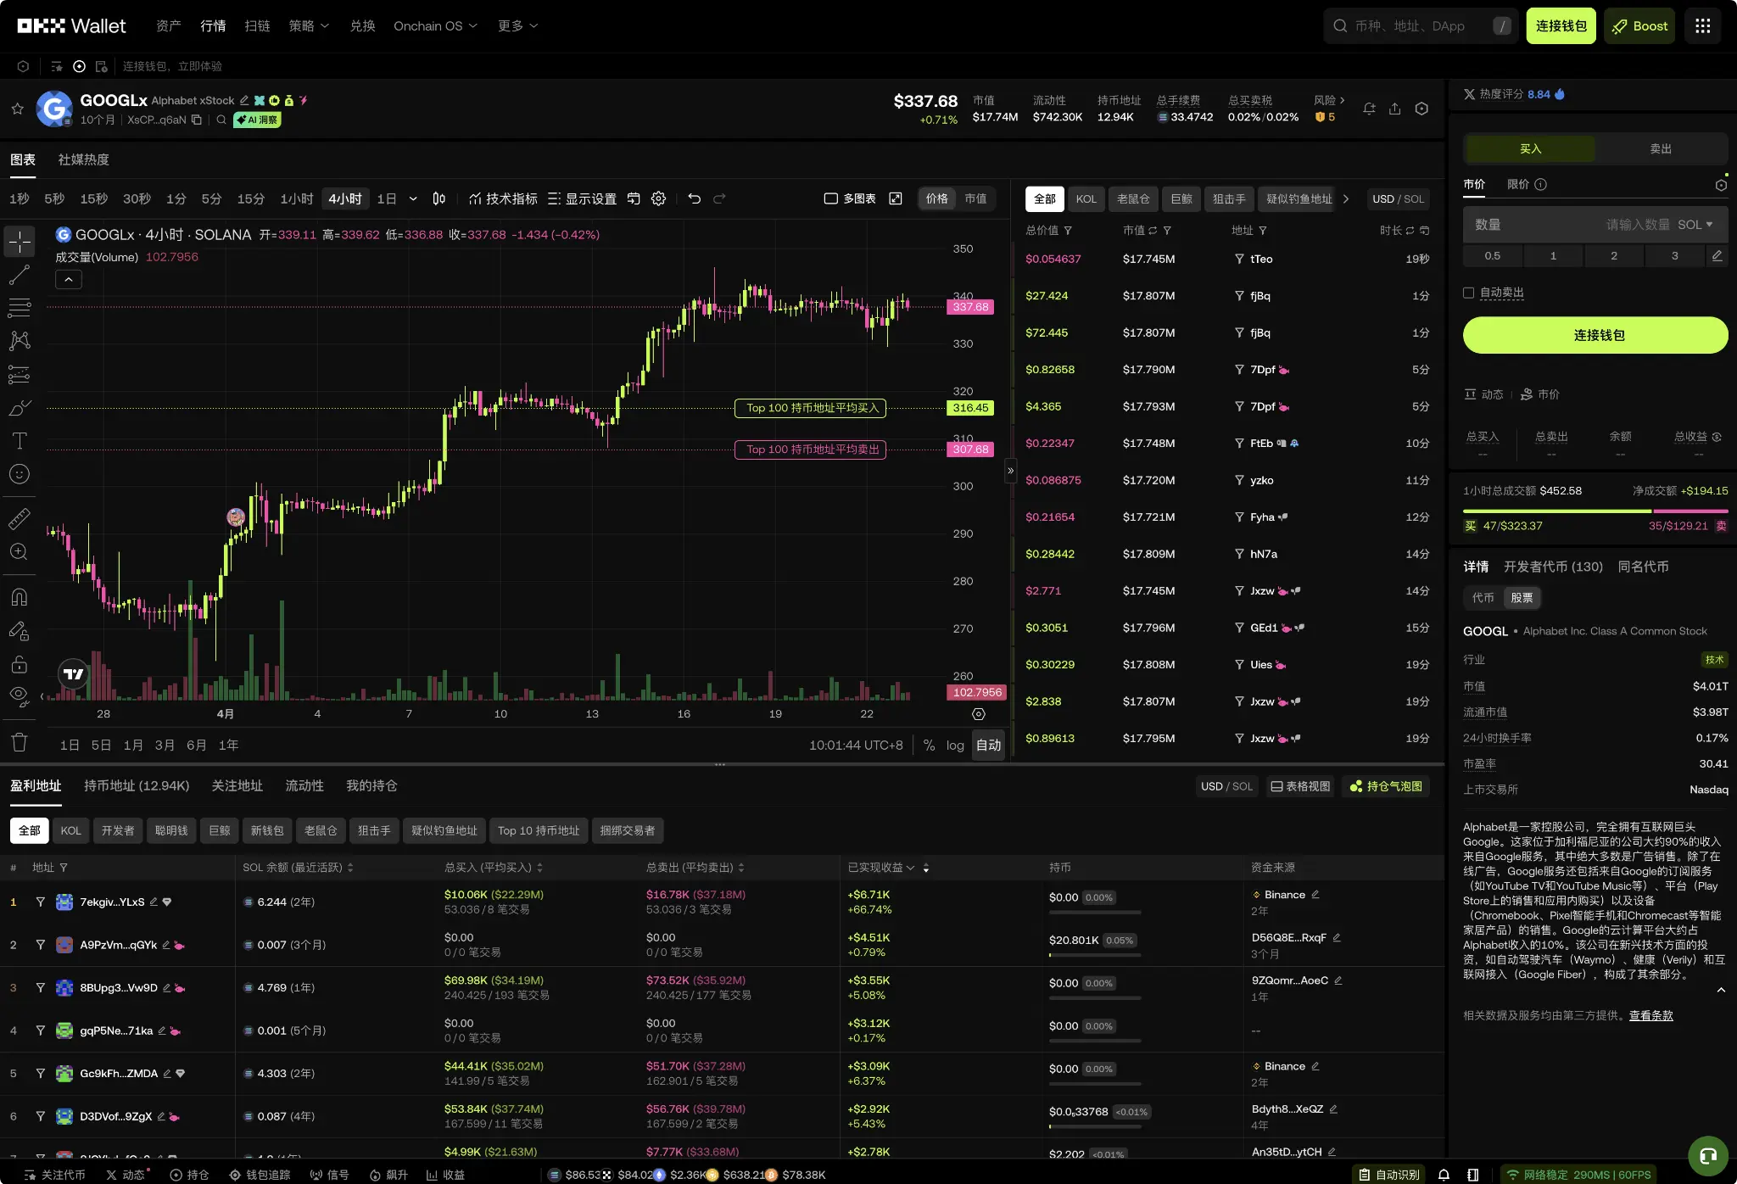Click the ruler measure tool
This screenshot has width=1737, height=1184.
pos(19,517)
